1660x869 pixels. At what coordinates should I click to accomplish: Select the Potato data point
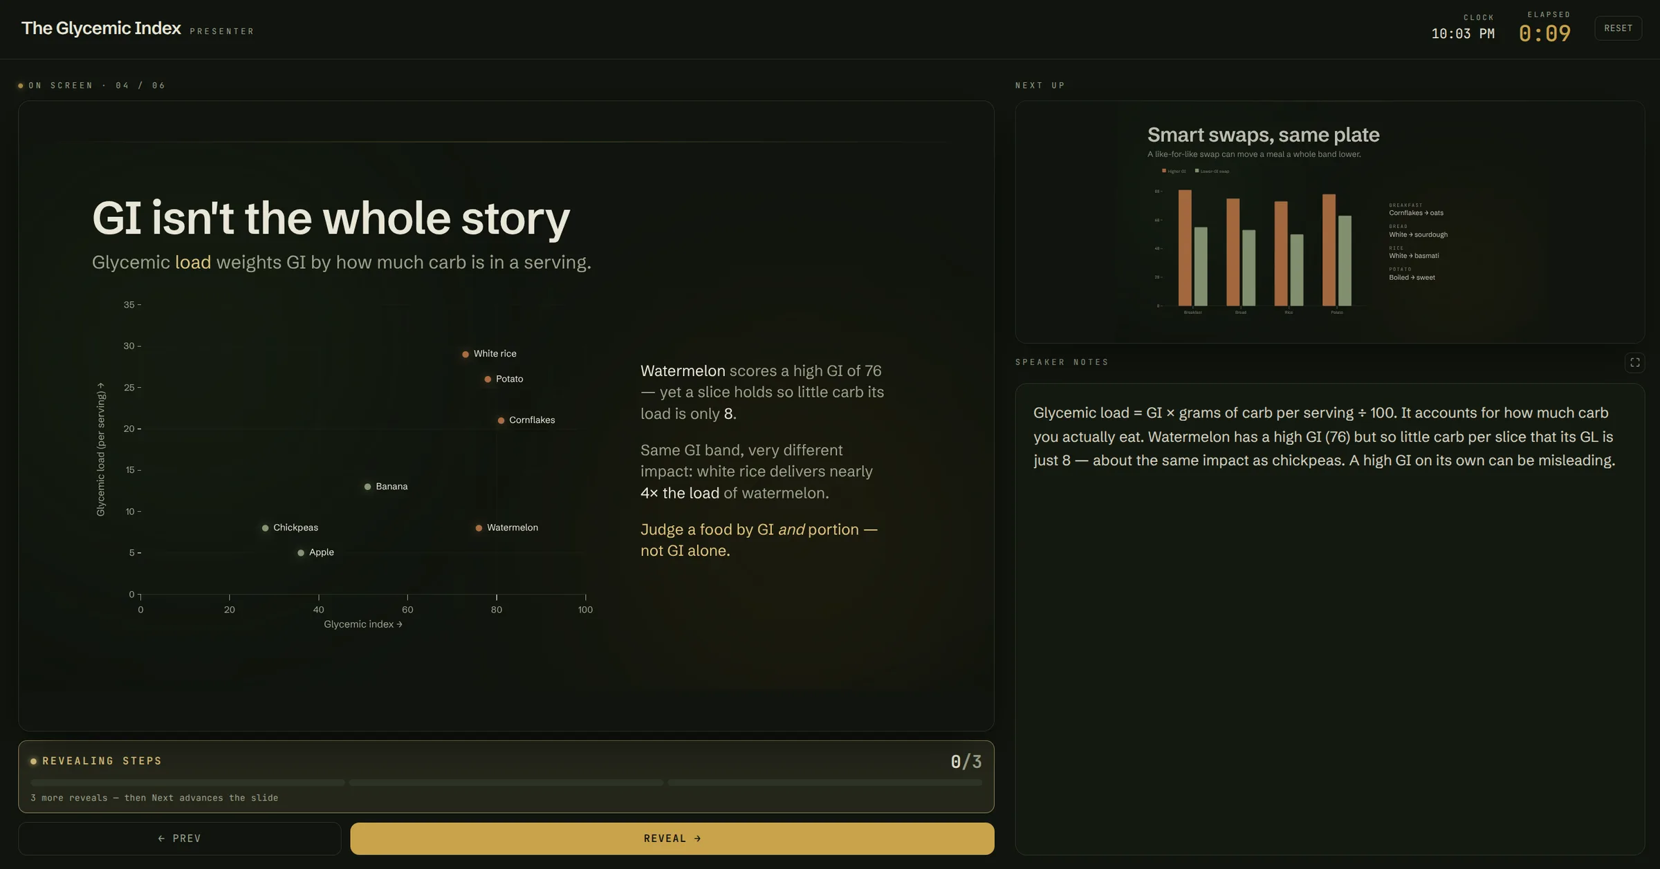[488, 380]
